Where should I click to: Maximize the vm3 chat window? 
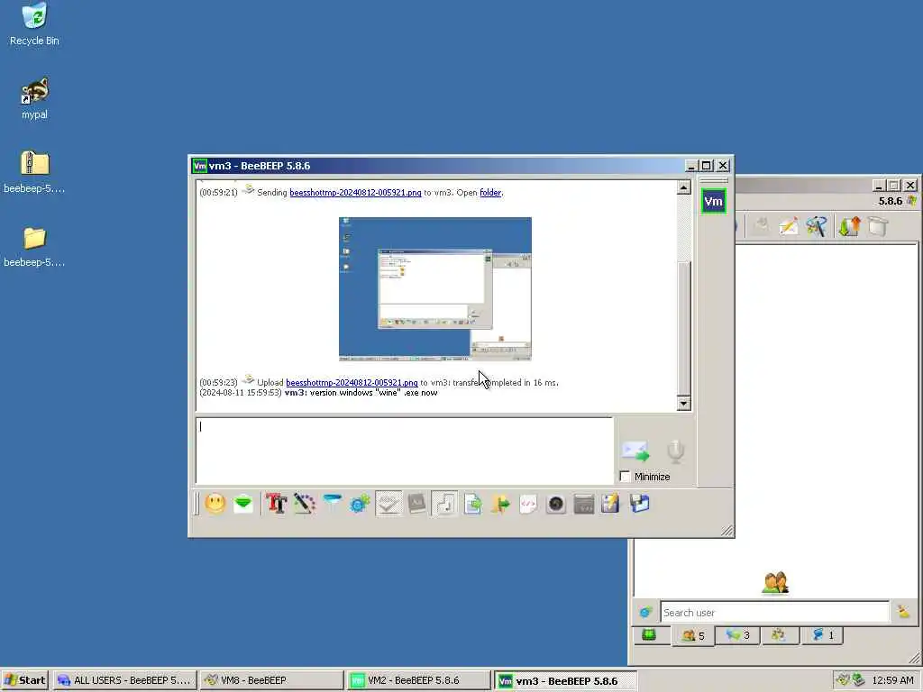coord(707,166)
